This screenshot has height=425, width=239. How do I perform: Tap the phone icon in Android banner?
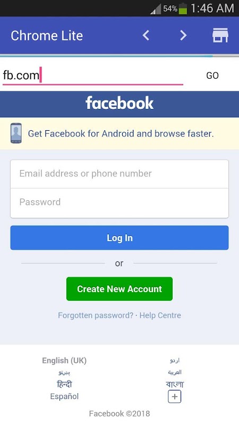tap(16, 133)
